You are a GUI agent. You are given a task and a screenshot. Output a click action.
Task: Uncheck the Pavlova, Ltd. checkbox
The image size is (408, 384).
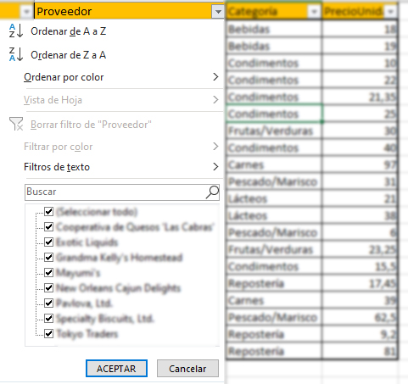coord(49,303)
